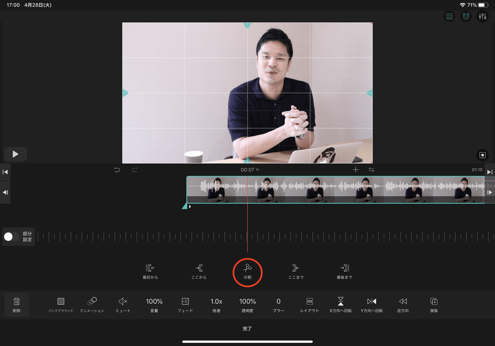The width and height of the screenshot is (495, 346).
Task: Toggle ミュート on the clip
Action: coord(123,305)
